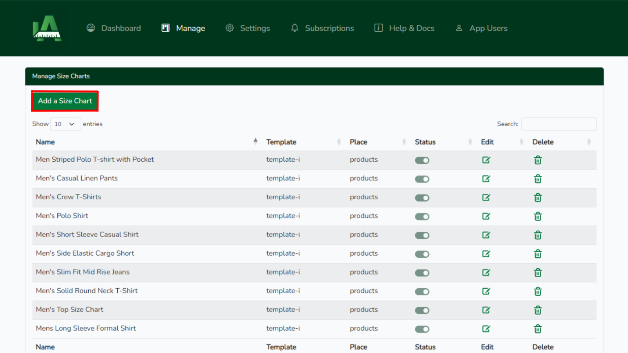
Task: Delete Men's Top Size Chart entry
Action: [538, 310]
